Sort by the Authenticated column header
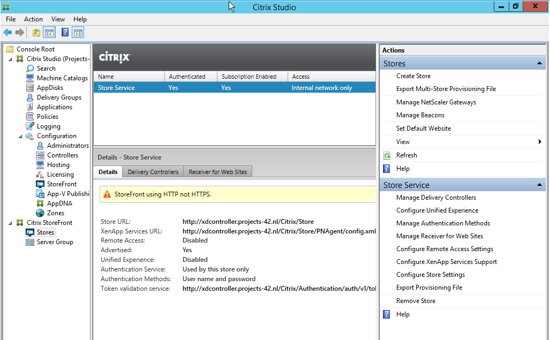The width and height of the screenshot is (550, 340). click(x=191, y=77)
